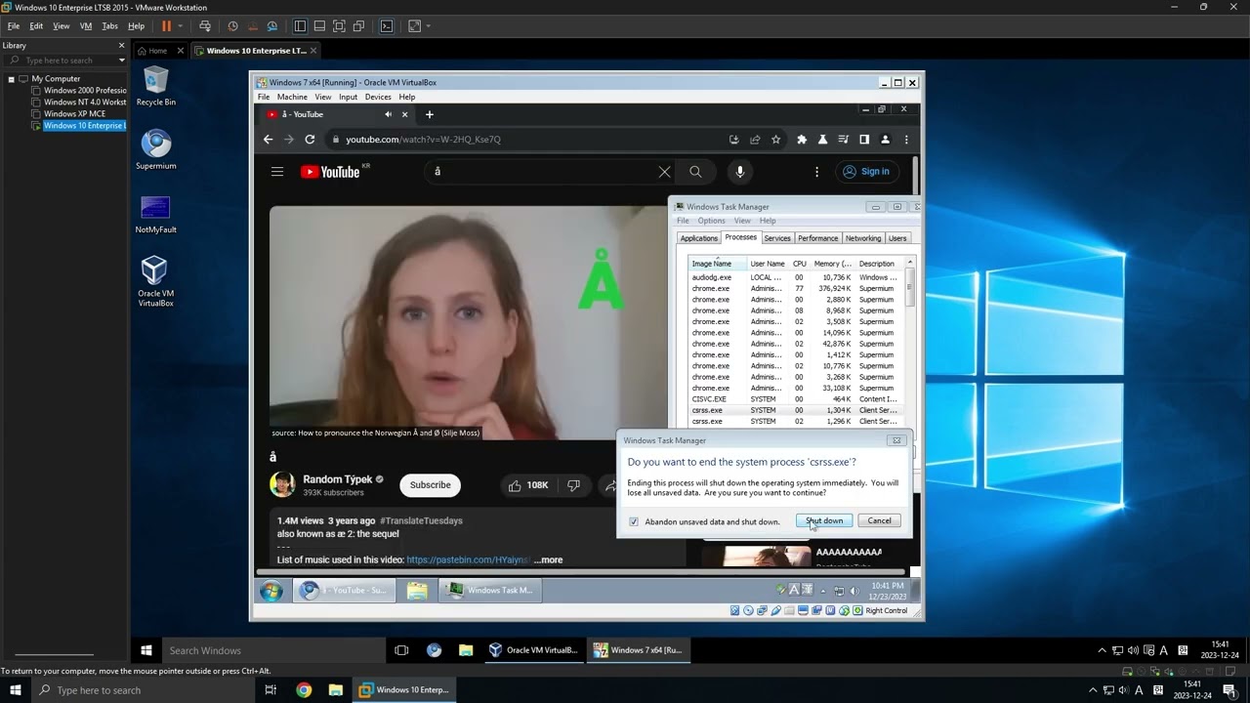Close the VMware Library panel

coord(122,45)
